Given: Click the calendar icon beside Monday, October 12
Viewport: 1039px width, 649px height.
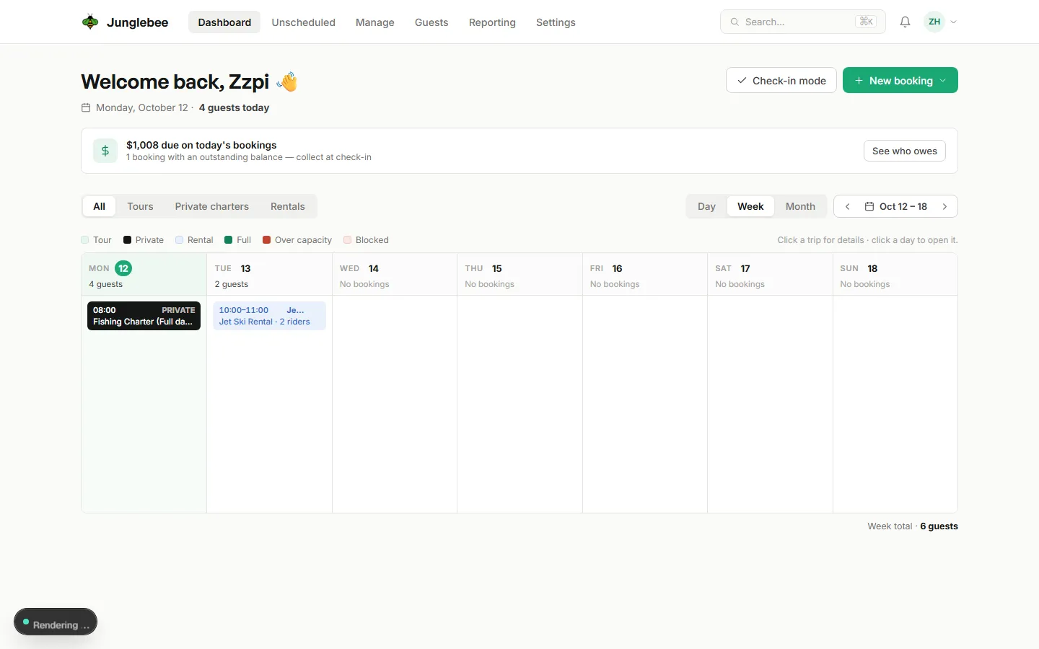Looking at the screenshot, I should coord(86,107).
